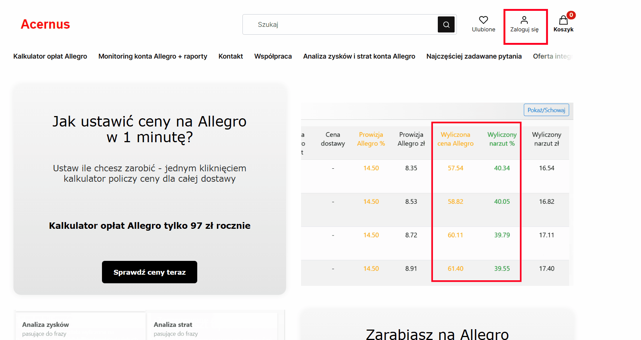Image resolution: width=641 pixels, height=340 pixels.
Task: Select the 40.05 markup percent cell
Action: tap(502, 202)
